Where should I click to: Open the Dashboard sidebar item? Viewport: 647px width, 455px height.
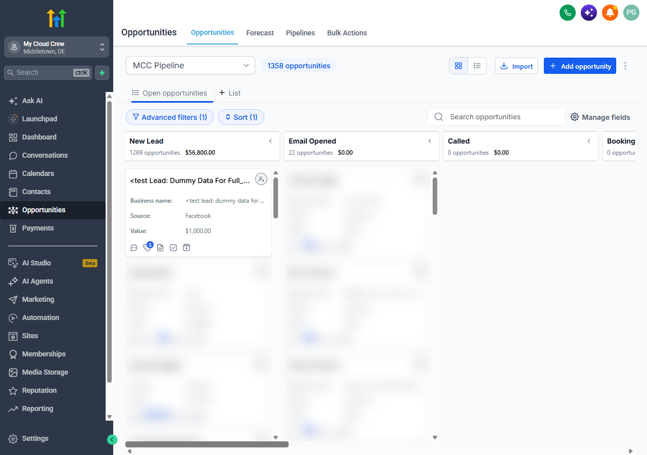point(53,137)
